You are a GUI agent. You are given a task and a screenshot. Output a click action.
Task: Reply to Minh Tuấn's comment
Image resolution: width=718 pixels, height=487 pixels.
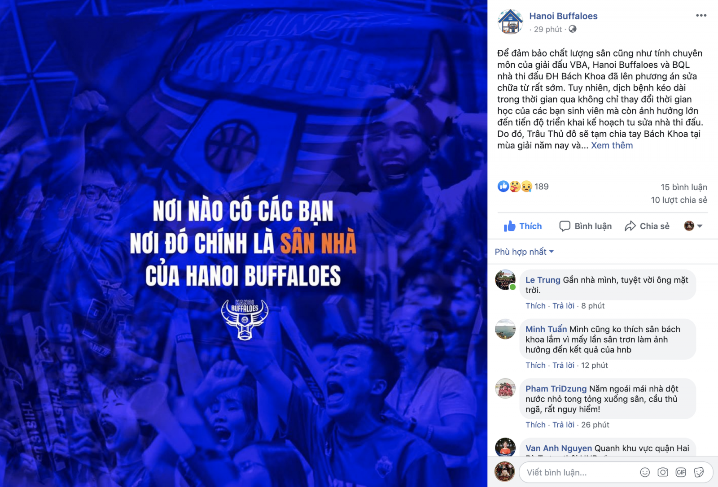[563, 365]
